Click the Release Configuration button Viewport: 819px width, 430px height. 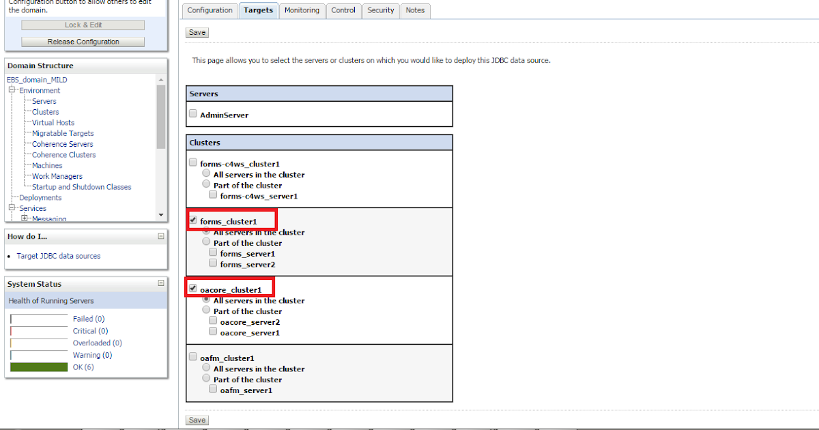[82, 41]
